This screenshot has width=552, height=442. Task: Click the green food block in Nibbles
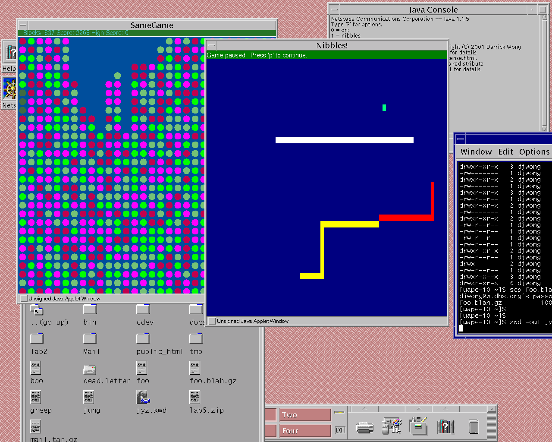384,107
